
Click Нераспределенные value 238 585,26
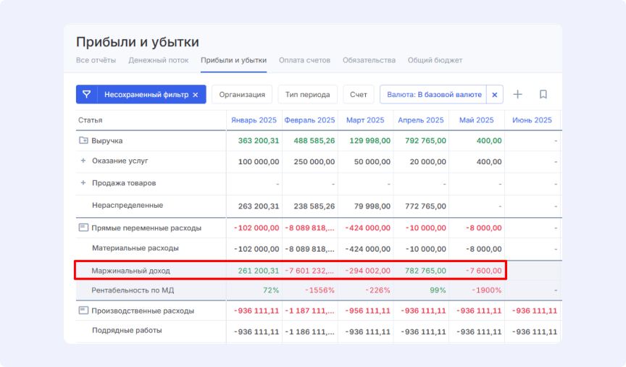(x=314, y=206)
